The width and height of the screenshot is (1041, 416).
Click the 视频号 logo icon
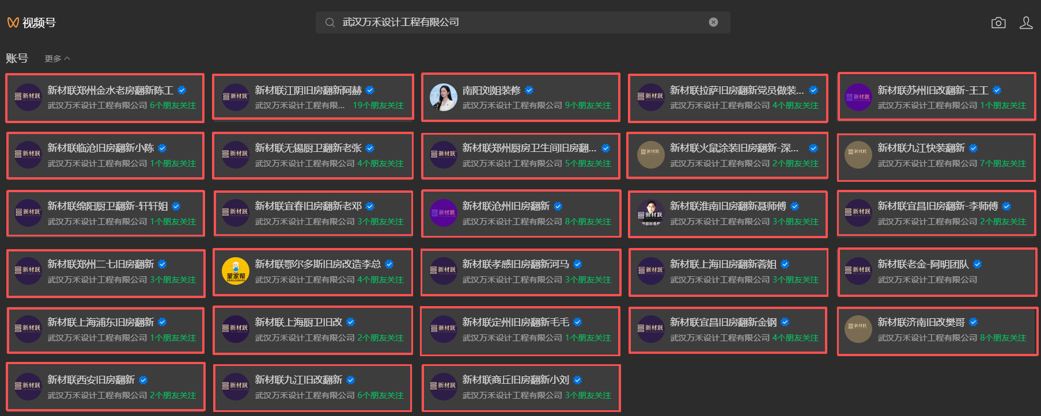[13, 22]
